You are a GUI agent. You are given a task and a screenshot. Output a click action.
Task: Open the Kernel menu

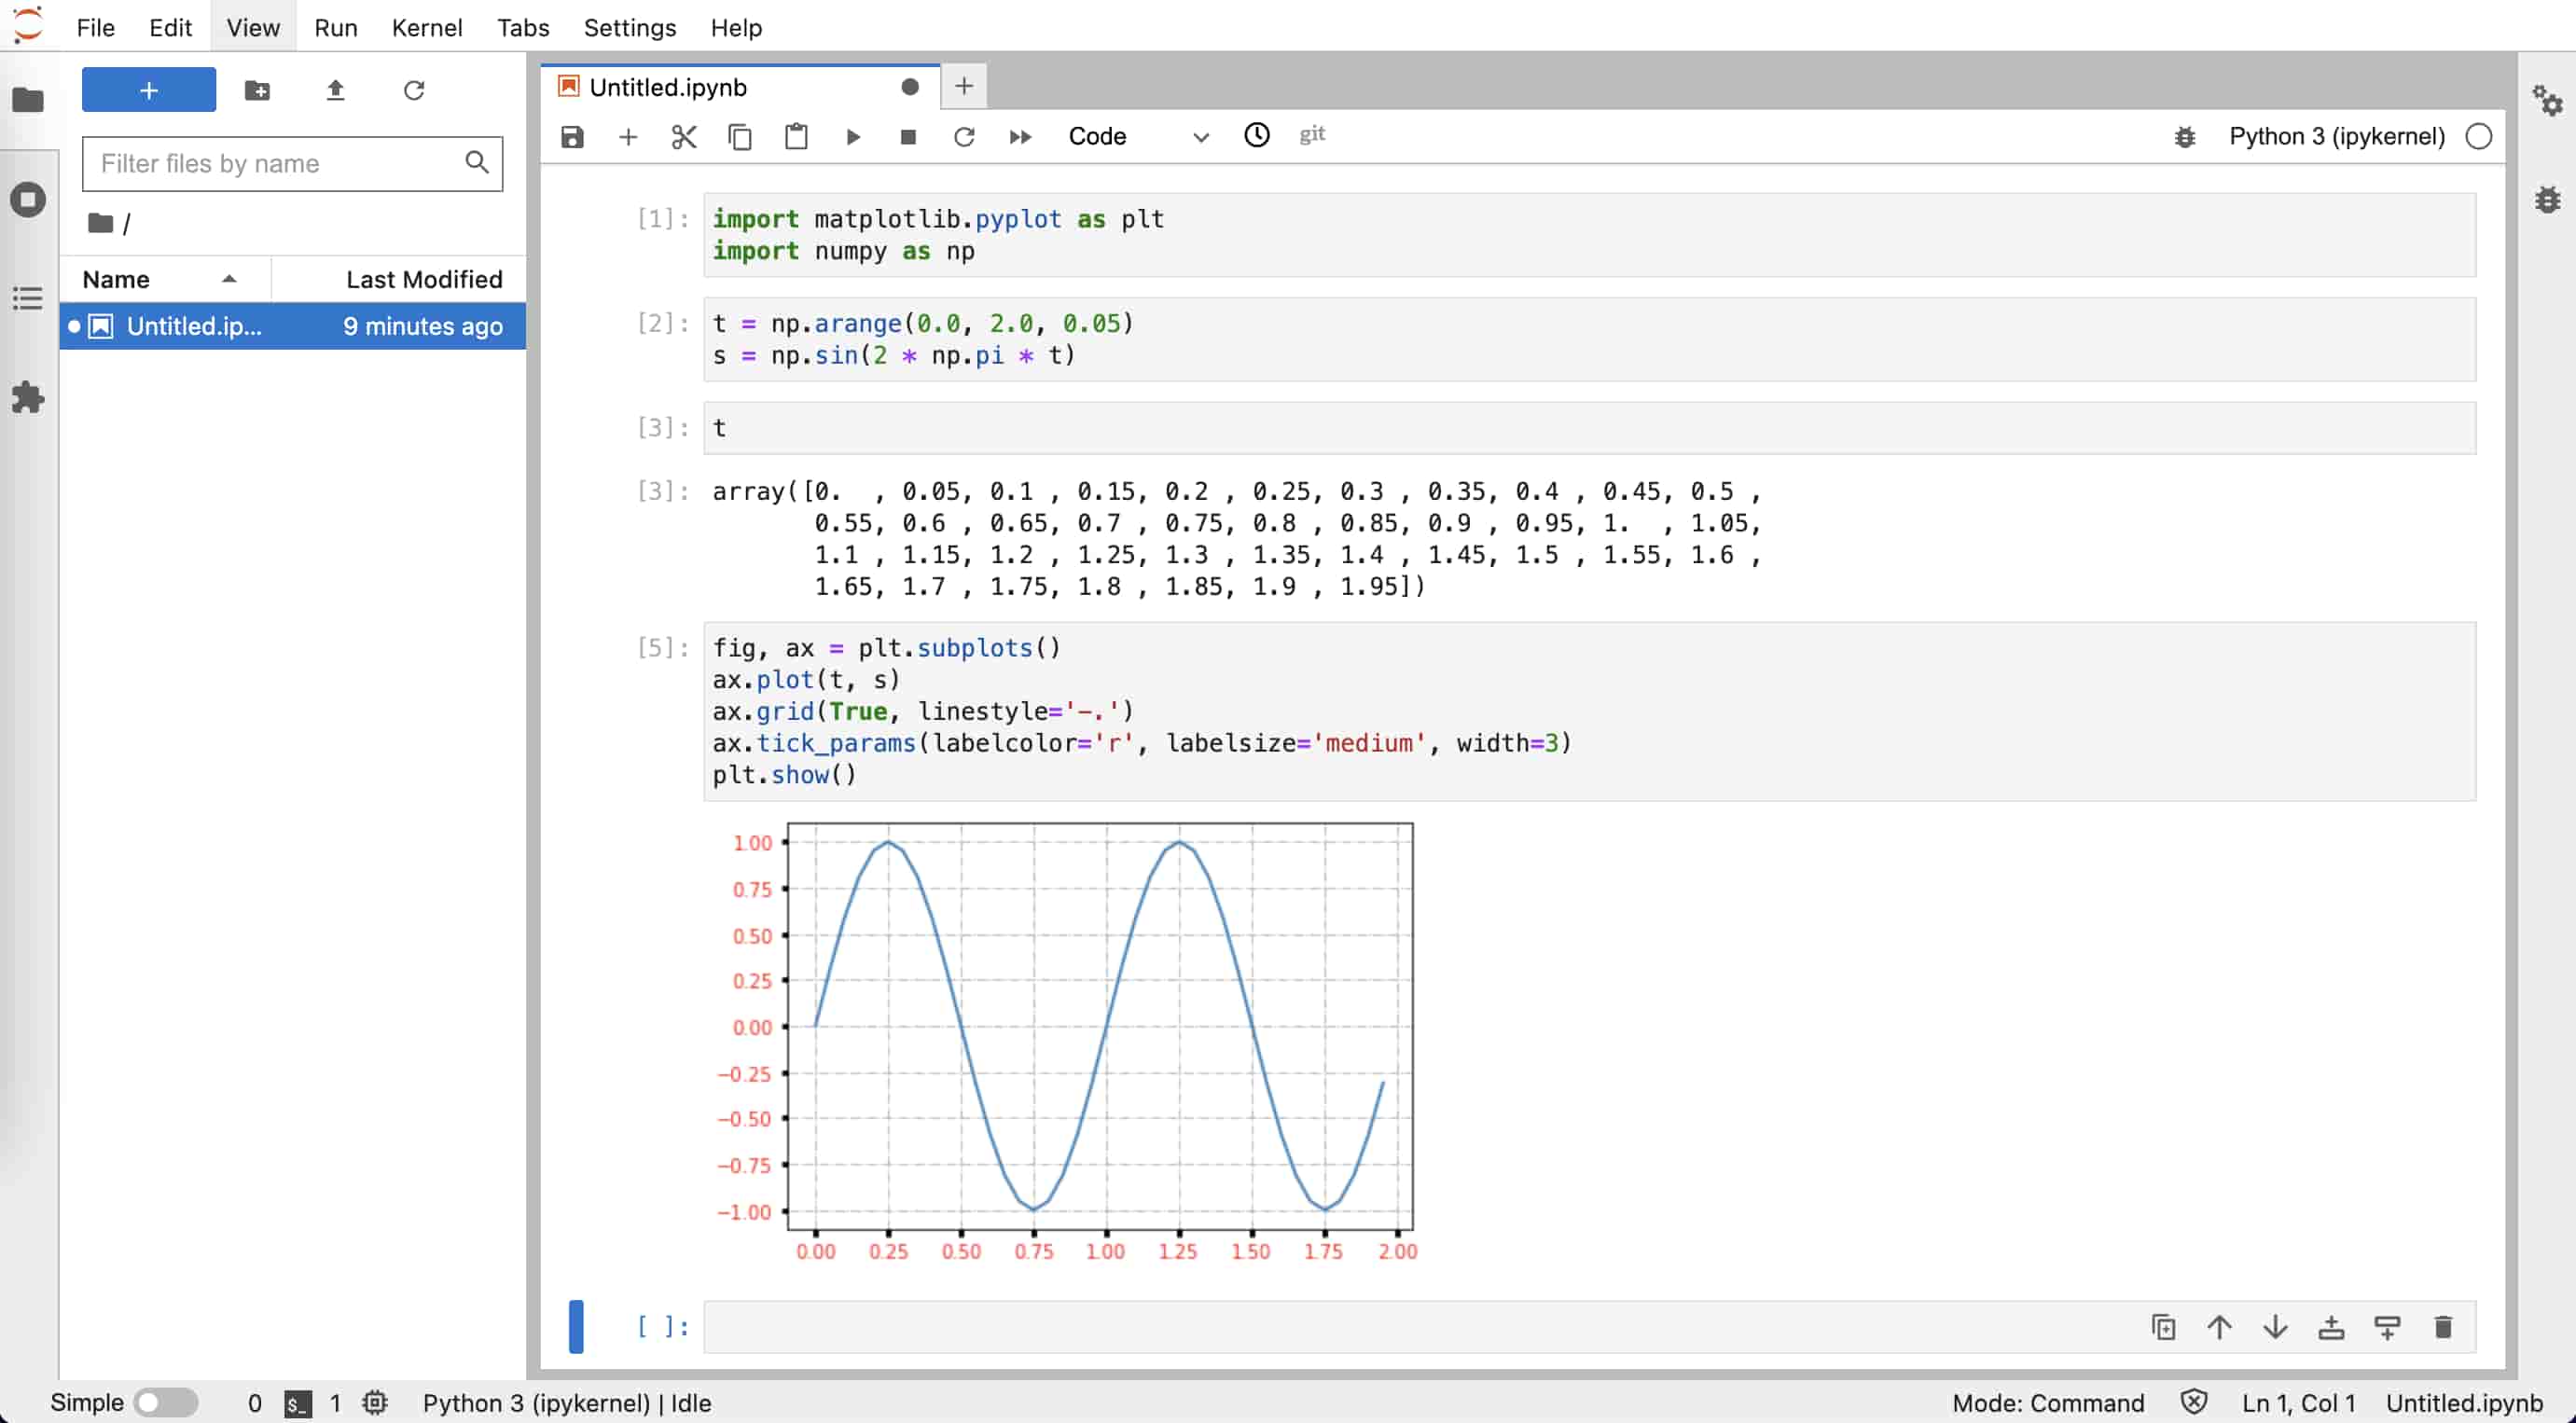[427, 27]
